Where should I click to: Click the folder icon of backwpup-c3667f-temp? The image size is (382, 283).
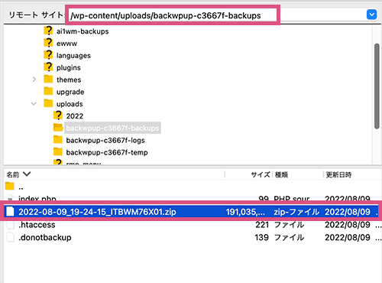pyautogui.click(x=58, y=151)
